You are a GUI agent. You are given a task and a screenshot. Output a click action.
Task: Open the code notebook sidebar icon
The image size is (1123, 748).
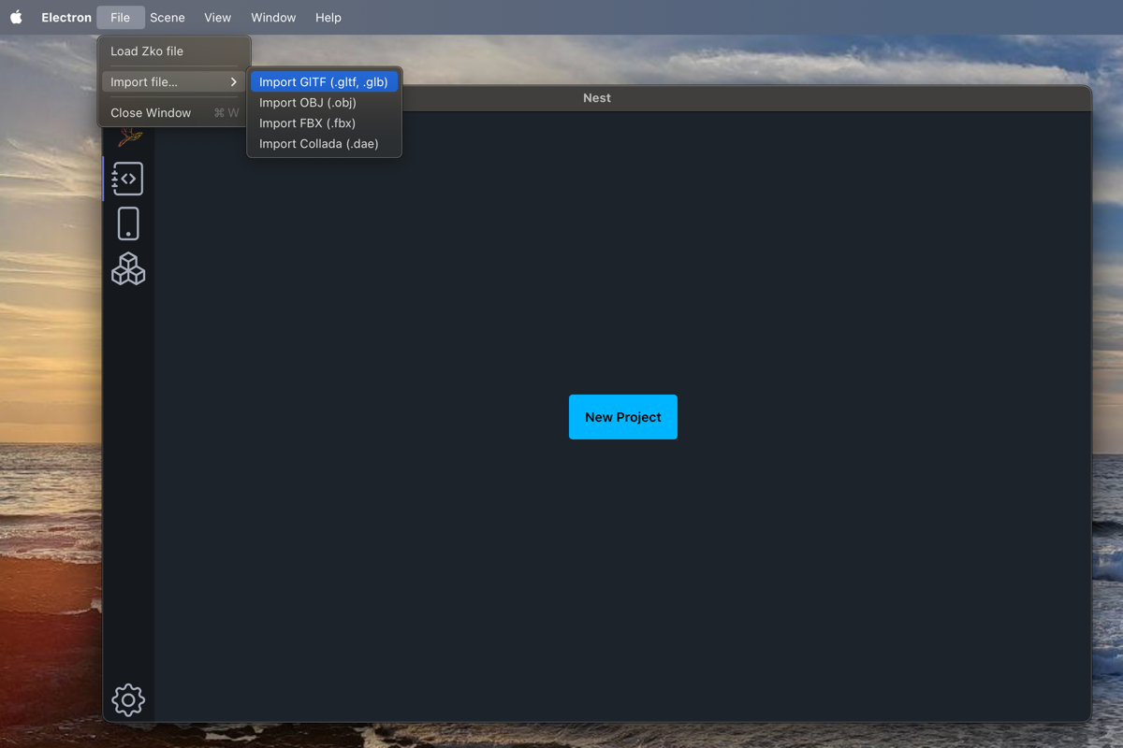pos(128,179)
